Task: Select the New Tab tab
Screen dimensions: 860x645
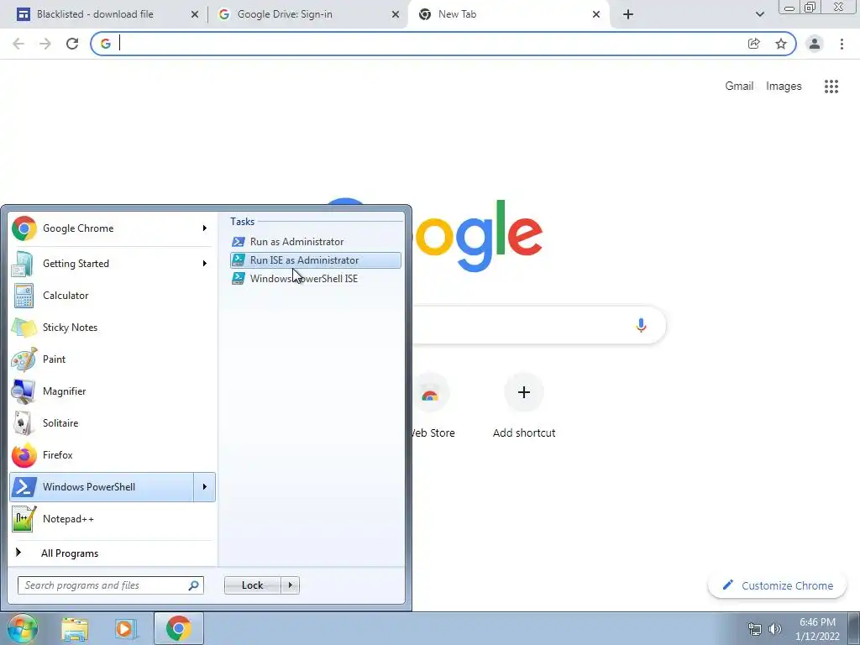Action: (457, 14)
